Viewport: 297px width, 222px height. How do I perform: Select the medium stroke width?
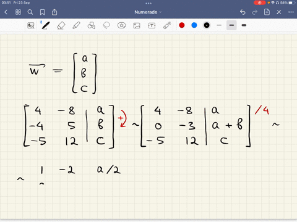(231, 25)
